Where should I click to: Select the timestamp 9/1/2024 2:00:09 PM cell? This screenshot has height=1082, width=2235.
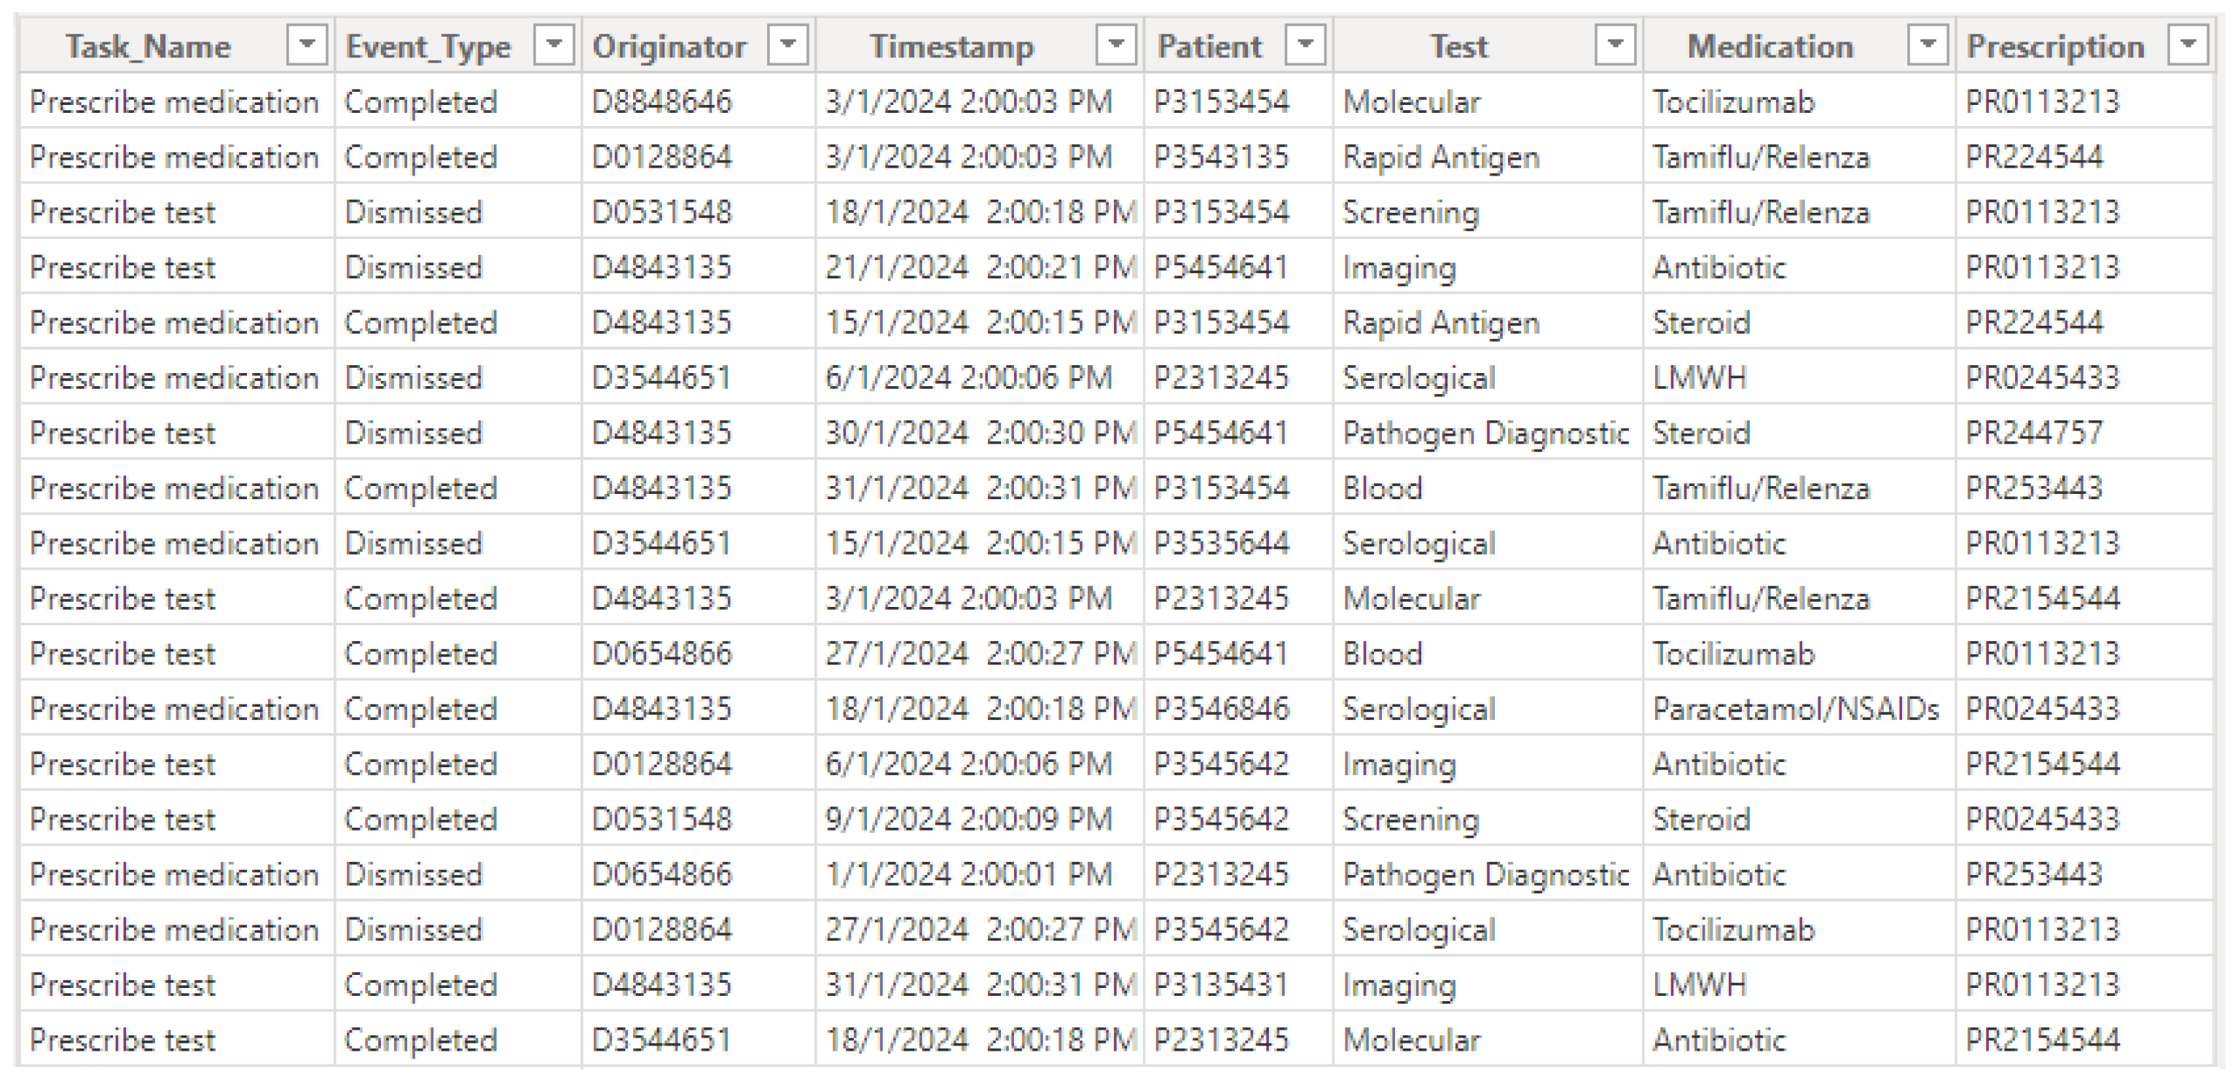pyautogui.click(x=968, y=819)
